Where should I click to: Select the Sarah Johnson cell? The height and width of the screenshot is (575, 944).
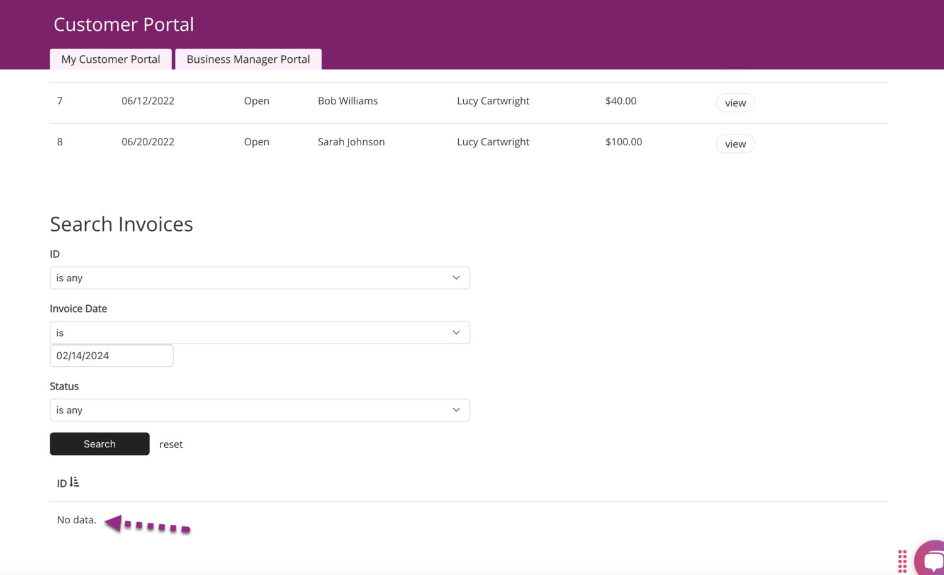351,142
